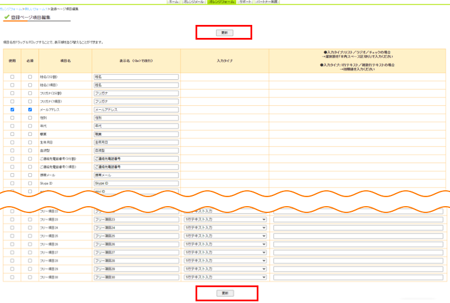Click the 血液型 display name field
The width and height of the screenshot is (450, 303).
(136, 151)
